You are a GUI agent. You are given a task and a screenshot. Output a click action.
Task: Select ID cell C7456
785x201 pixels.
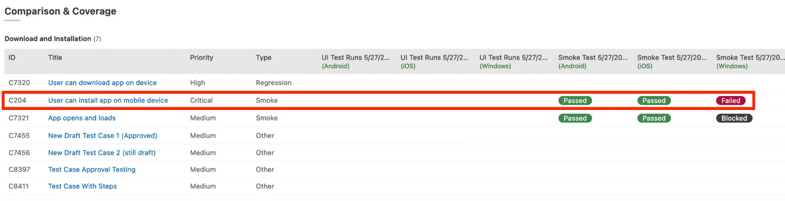coord(19,153)
